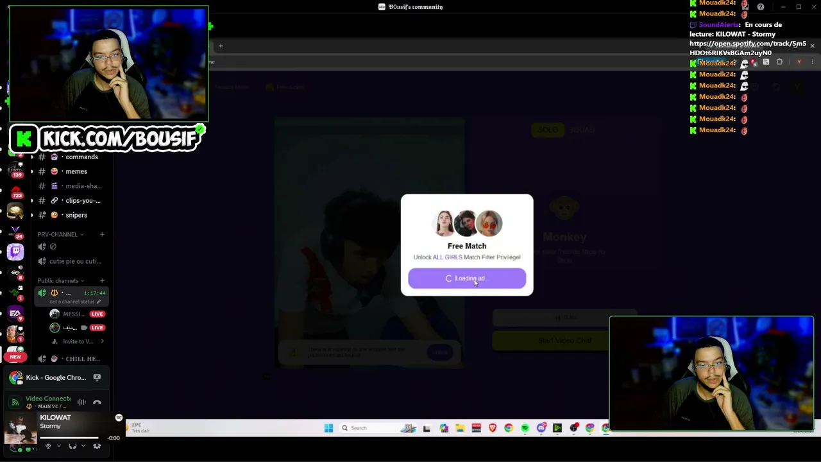This screenshot has height=462, width=821.
Task: Open microphone input options dropdown
Action: tap(59, 447)
